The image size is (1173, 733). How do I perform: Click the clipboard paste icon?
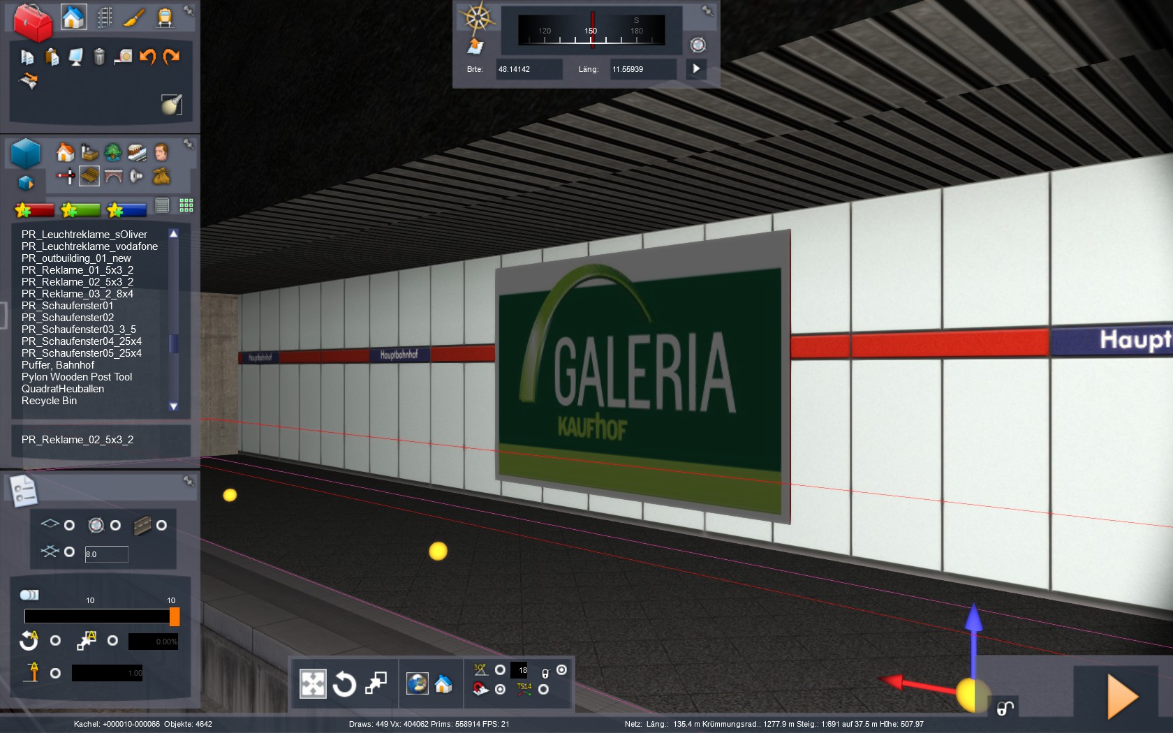pos(52,57)
